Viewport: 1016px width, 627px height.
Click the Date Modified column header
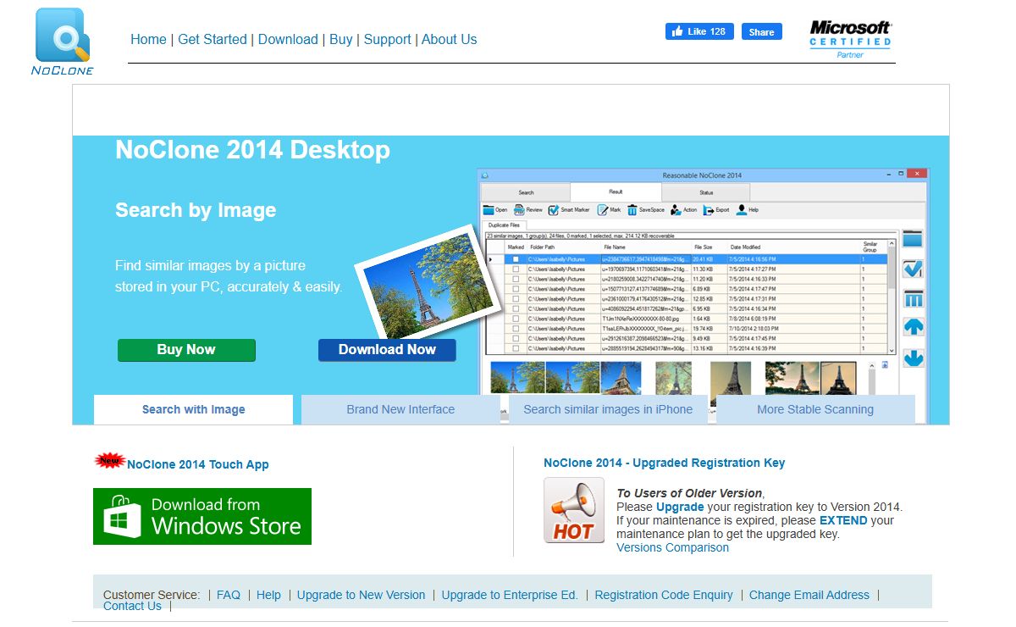[792, 247]
